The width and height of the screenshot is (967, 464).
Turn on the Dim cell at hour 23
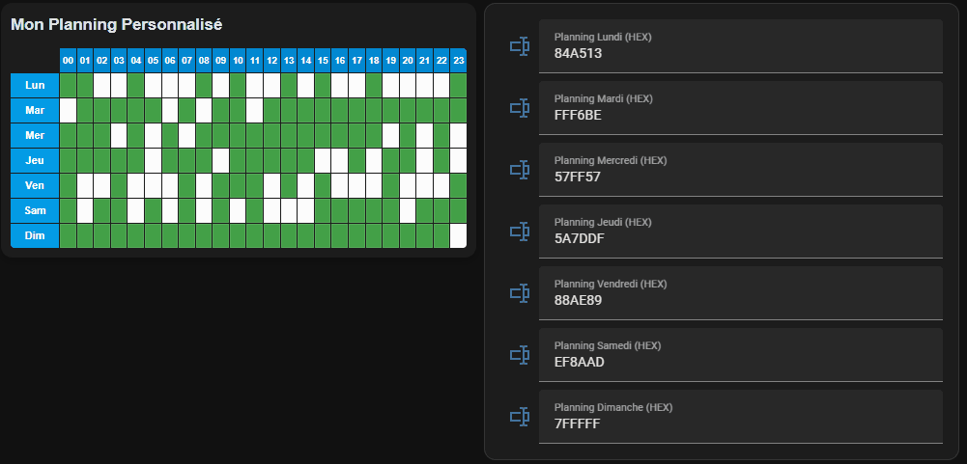click(458, 235)
